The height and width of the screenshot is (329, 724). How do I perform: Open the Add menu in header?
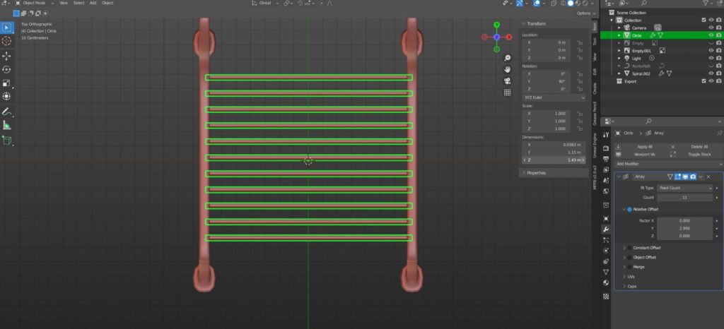92,3
